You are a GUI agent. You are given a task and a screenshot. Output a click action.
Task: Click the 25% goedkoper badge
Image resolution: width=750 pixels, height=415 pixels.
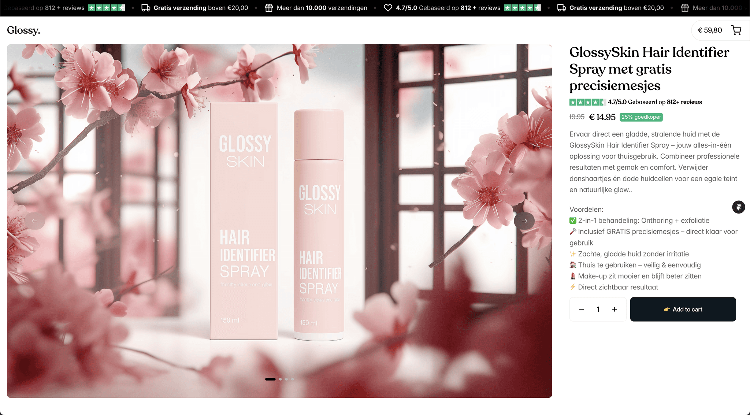pyautogui.click(x=641, y=117)
